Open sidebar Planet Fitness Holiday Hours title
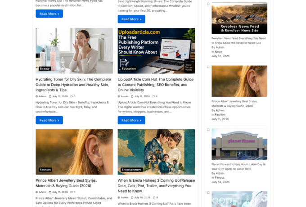This screenshot has height=207, width=306. pyautogui.click(x=238, y=166)
